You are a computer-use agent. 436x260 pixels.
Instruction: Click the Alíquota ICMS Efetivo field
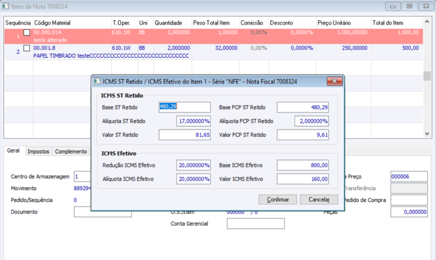[x=194, y=179]
